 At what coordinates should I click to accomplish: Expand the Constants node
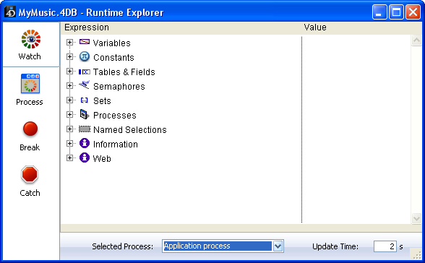pos(69,56)
